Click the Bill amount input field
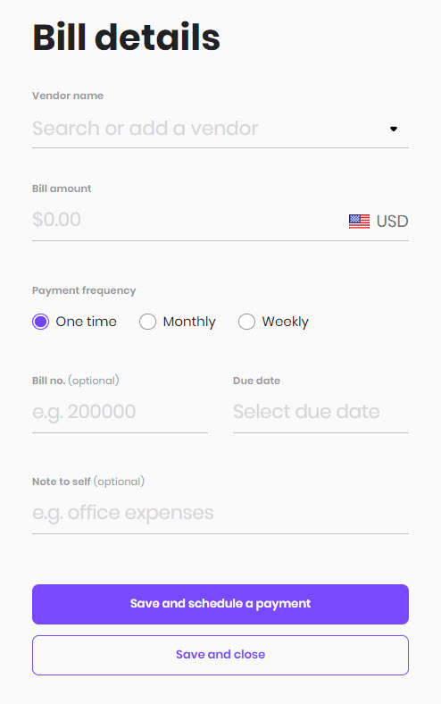 [187, 221]
